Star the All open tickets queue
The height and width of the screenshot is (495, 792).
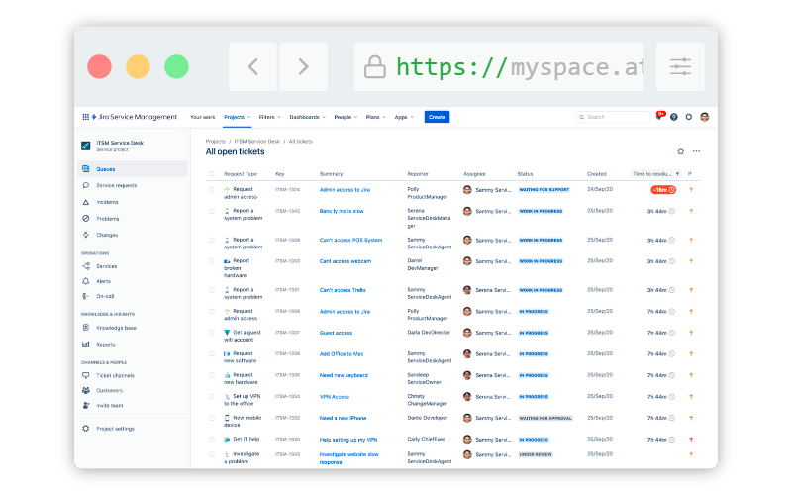point(680,151)
